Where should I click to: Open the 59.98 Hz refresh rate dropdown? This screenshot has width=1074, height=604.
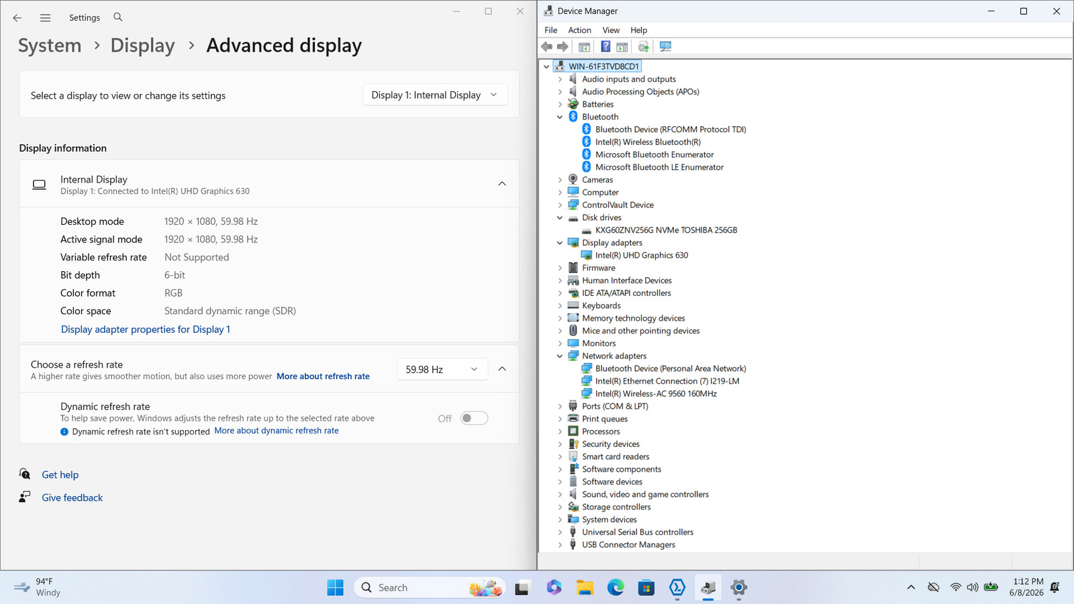442,369
